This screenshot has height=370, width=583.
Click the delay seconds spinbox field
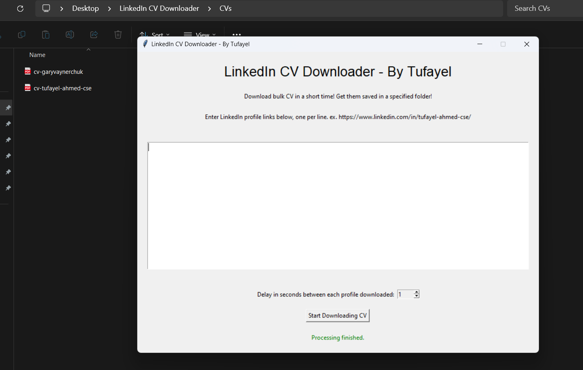point(405,295)
